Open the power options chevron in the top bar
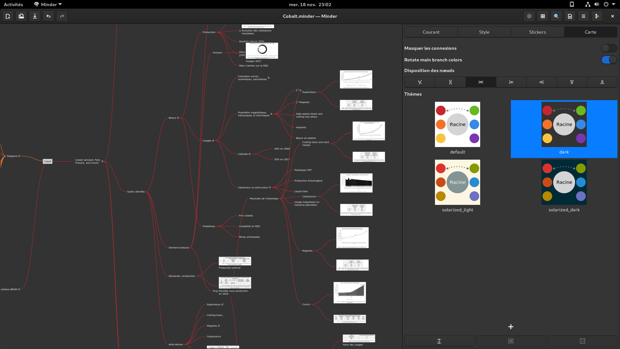Image resolution: width=620 pixels, height=349 pixels. click(x=613, y=5)
